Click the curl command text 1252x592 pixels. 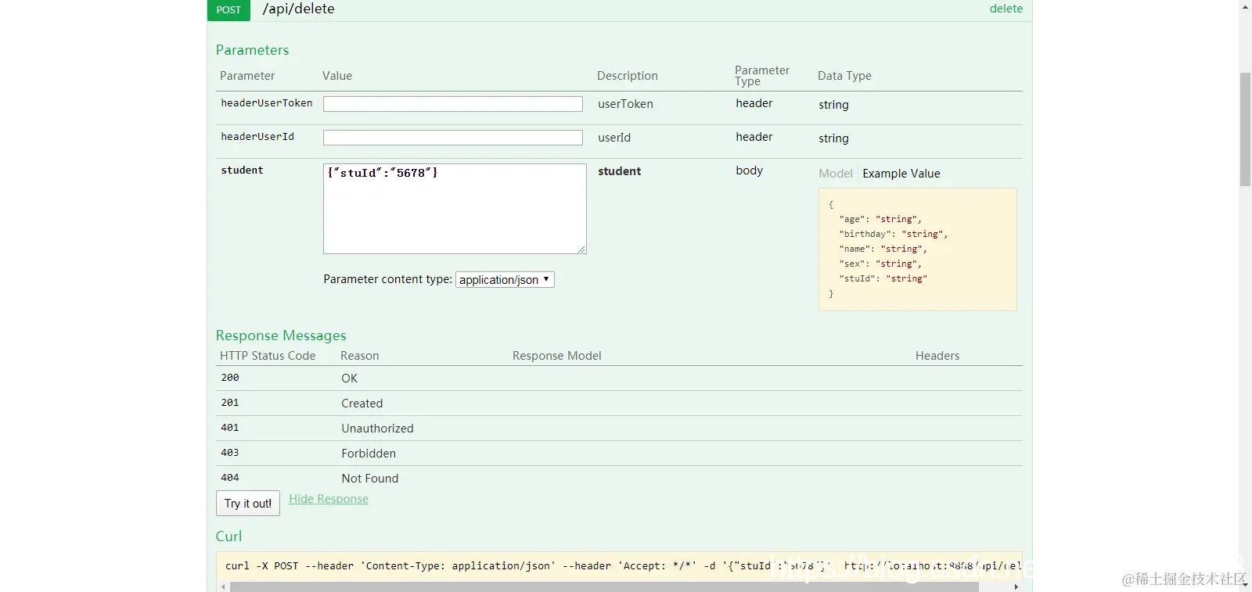[x=623, y=566]
